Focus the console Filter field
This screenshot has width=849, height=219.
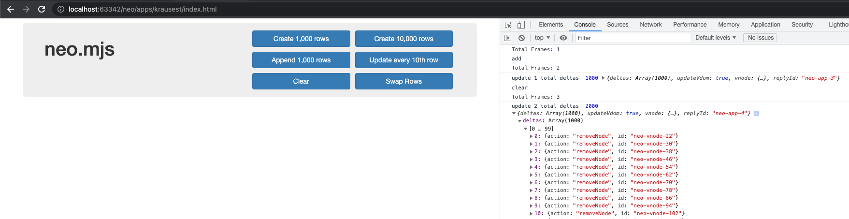(x=633, y=38)
